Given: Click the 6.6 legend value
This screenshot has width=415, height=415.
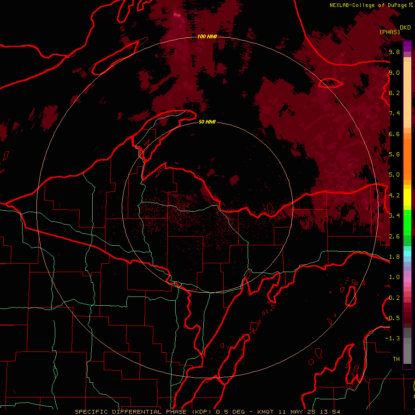Looking at the screenshot, I should tap(394, 134).
